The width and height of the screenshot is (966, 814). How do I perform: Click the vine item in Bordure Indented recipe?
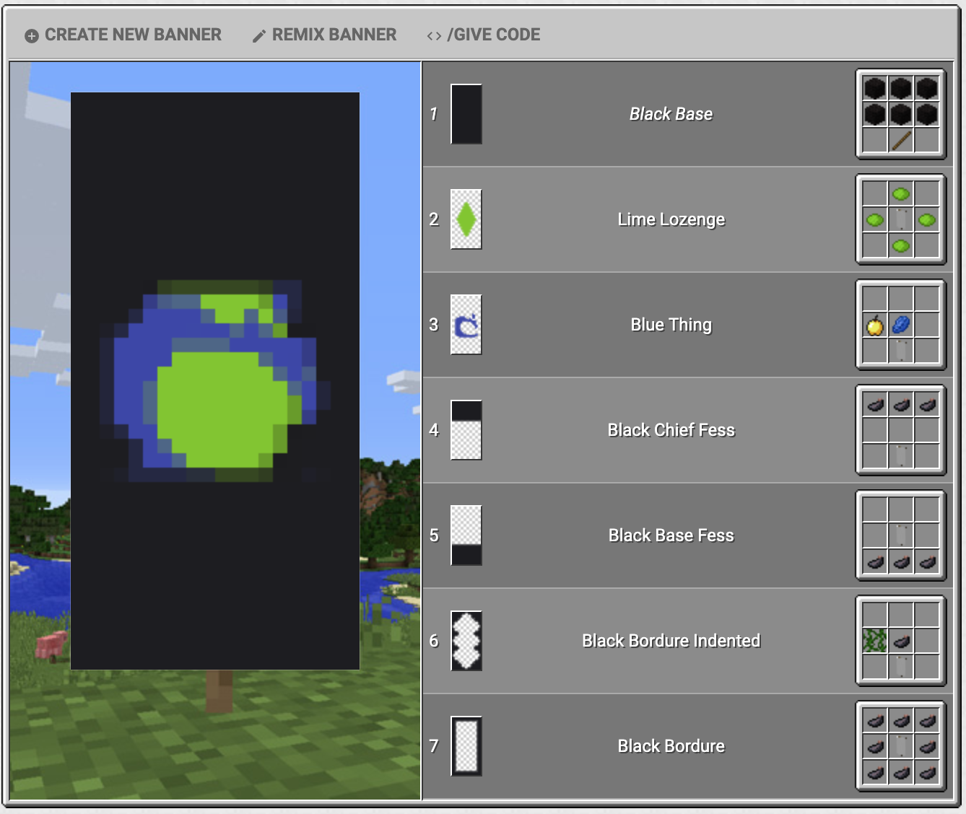pyautogui.click(x=875, y=641)
